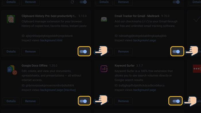Click the Keyword Surfer chart icon

point(104,69)
